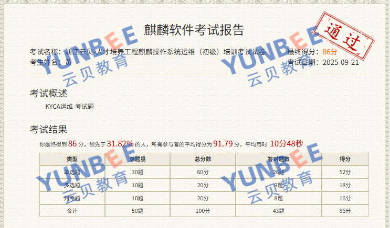Click the 得分 column header

[x=345, y=159]
